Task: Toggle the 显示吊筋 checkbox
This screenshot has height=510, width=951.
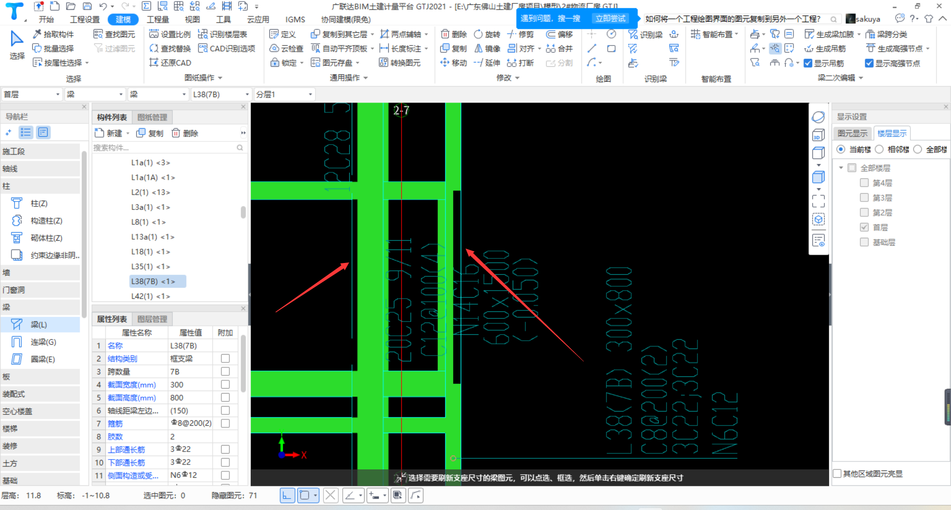Action: [x=808, y=63]
